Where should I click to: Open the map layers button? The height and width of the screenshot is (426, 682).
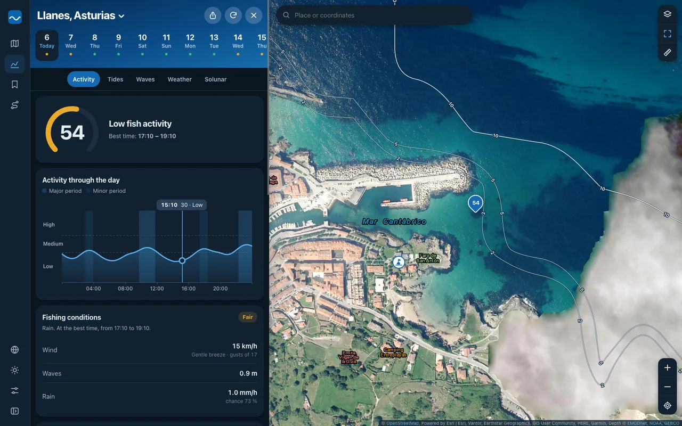668,14
